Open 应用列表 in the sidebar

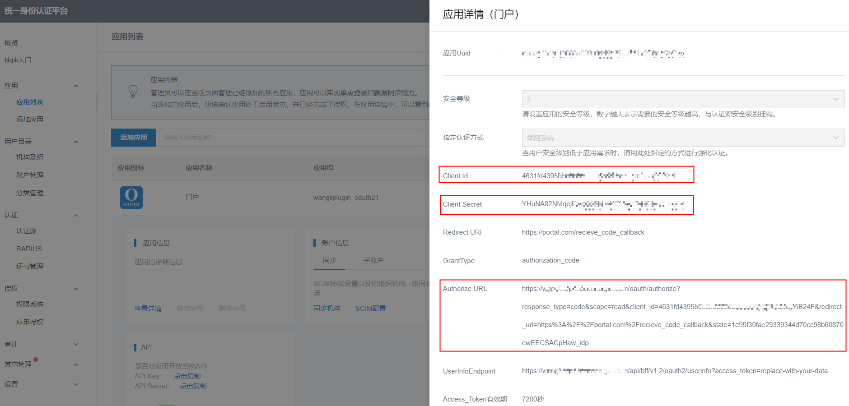30,102
